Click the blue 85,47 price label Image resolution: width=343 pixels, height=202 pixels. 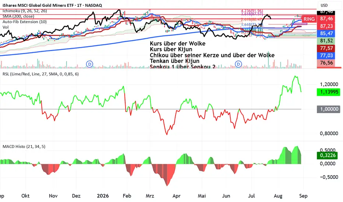(x=326, y=33)
